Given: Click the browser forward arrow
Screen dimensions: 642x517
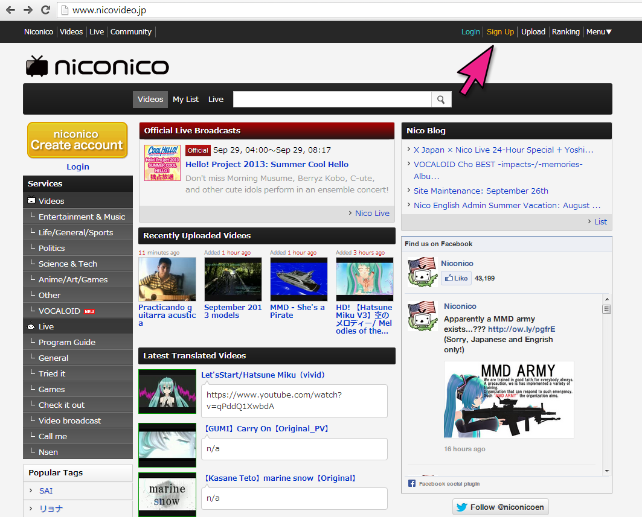Looking at the screenshot, I should click(28, 10).
